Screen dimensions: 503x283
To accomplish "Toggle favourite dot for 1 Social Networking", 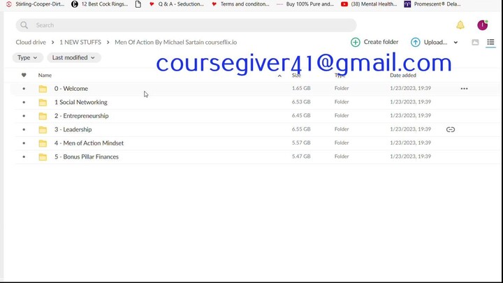I will 24,102.
